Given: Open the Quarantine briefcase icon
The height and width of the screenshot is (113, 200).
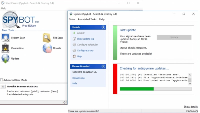Looking at the screenshot, I should tap(5, 48).
